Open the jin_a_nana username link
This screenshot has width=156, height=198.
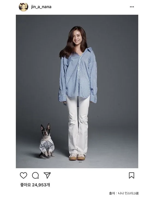coord(41,7)
